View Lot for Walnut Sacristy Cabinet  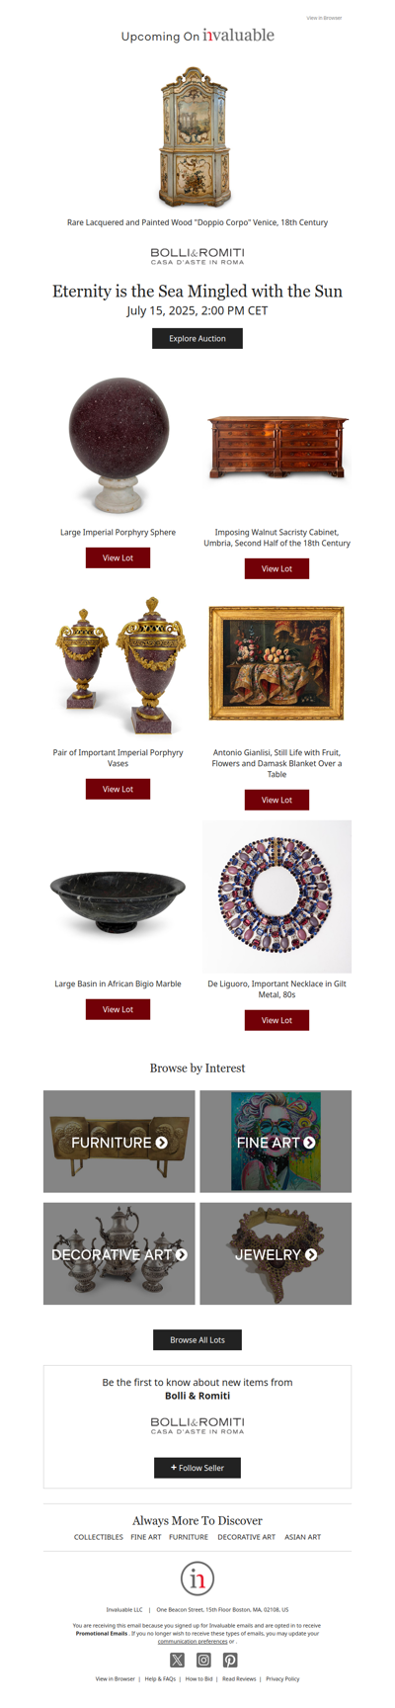(276, 568)
